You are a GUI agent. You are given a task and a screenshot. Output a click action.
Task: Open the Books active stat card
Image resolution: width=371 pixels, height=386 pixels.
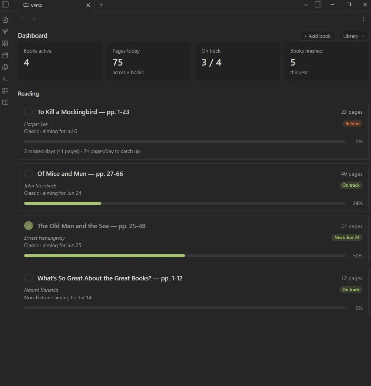[60, 61]
